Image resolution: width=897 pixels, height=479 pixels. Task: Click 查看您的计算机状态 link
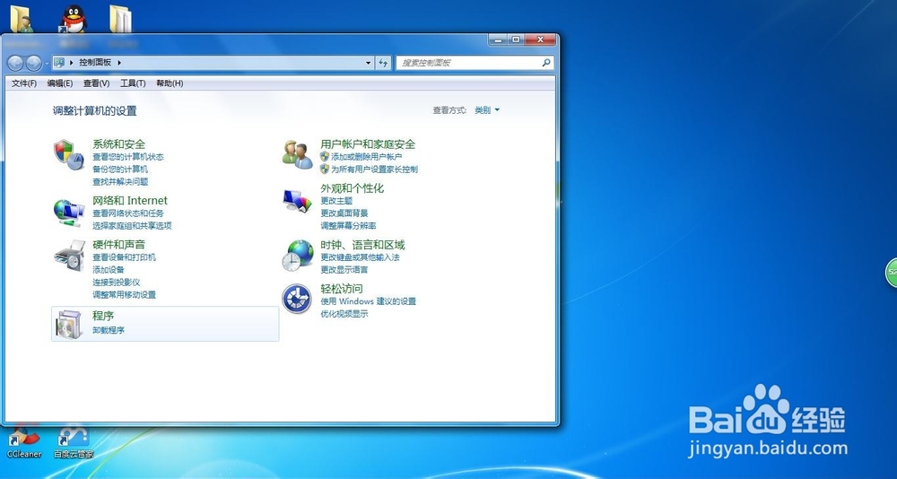coord(128,157)
